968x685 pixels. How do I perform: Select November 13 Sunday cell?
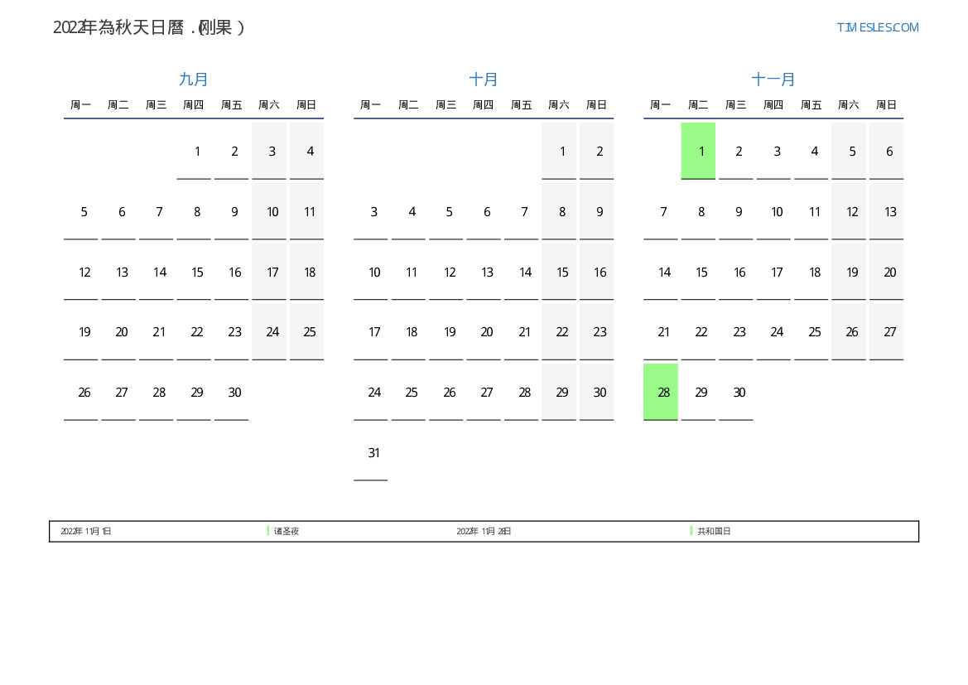889,212
